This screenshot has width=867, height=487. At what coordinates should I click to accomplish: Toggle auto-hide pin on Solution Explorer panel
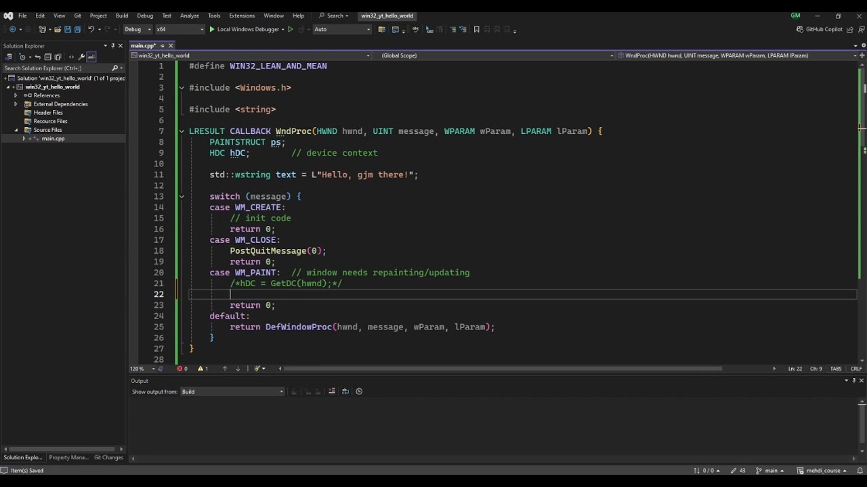click(113, 45)
